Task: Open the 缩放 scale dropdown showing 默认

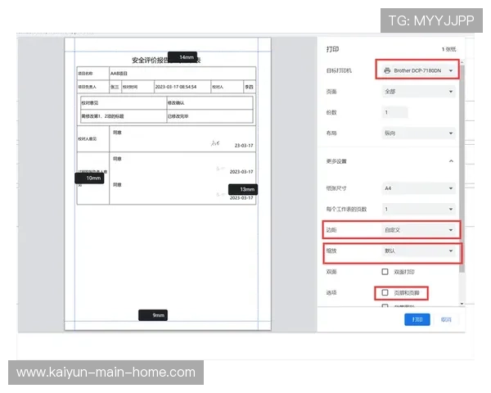Action: pos(417,251)
